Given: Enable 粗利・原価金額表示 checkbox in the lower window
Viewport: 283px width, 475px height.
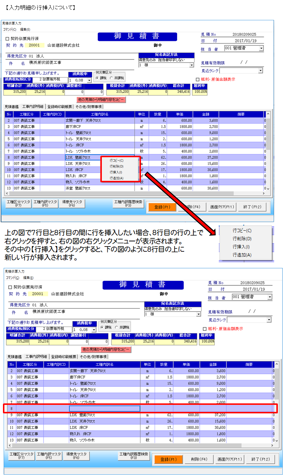Looking at the screenshot, I should click(x=205, y=329).
